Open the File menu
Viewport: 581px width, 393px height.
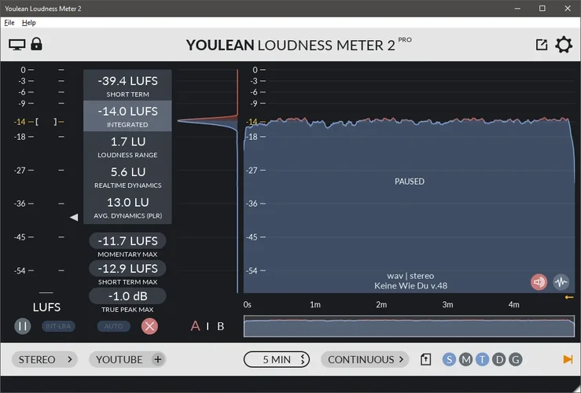[x=9, y=23]
